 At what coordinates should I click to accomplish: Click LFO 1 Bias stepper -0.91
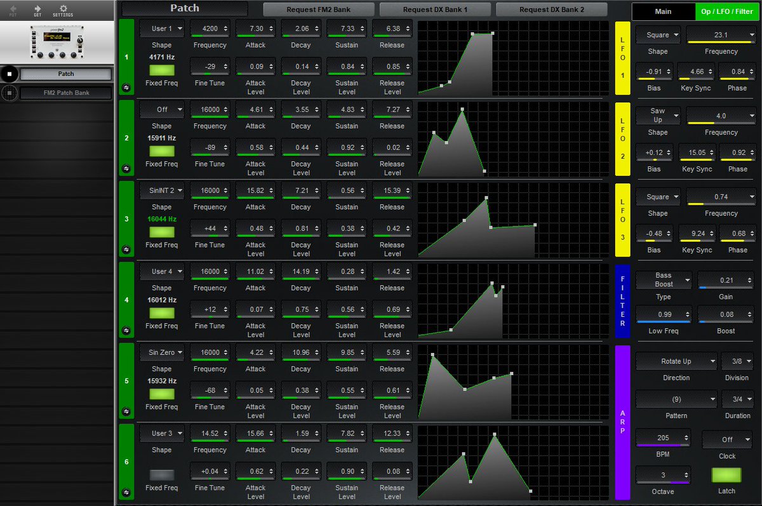655,72
